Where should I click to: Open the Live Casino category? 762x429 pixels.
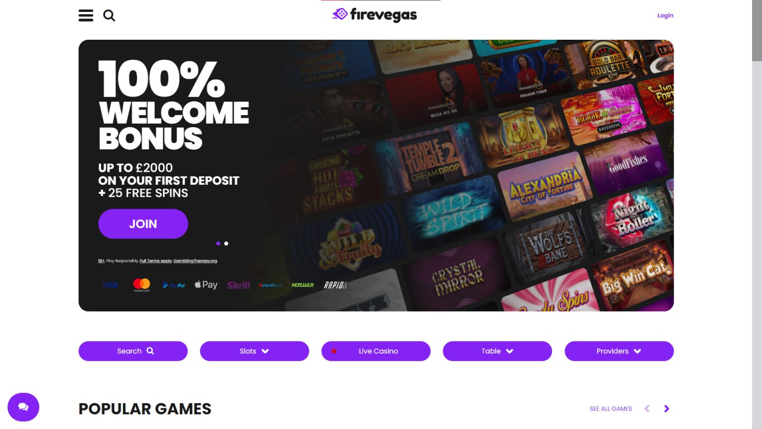click(376, 351)
